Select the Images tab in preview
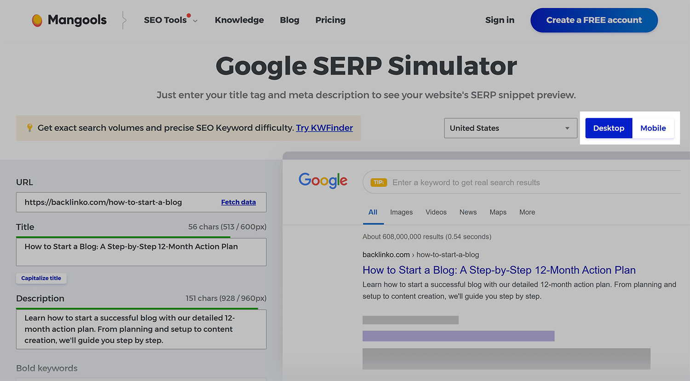 point(401,212)
